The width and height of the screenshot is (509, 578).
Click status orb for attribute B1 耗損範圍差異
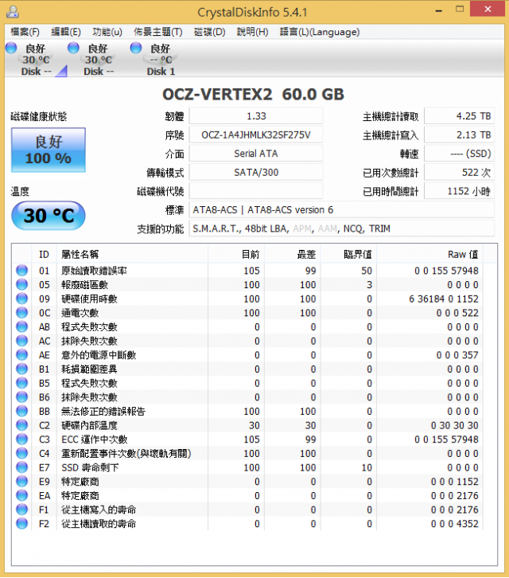coord(21,369)
